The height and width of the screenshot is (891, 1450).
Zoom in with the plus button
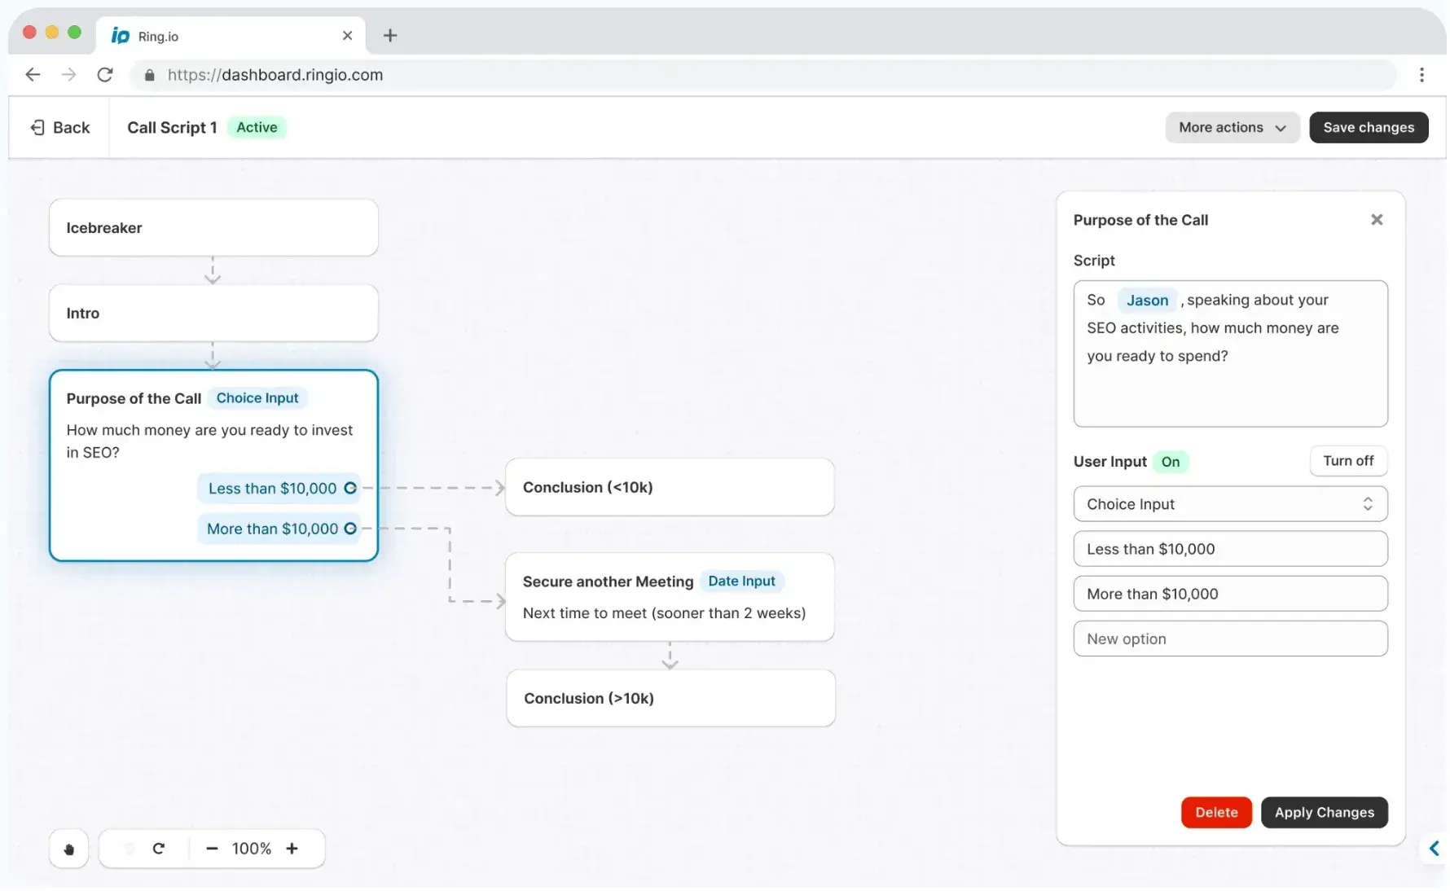(292, 849)
